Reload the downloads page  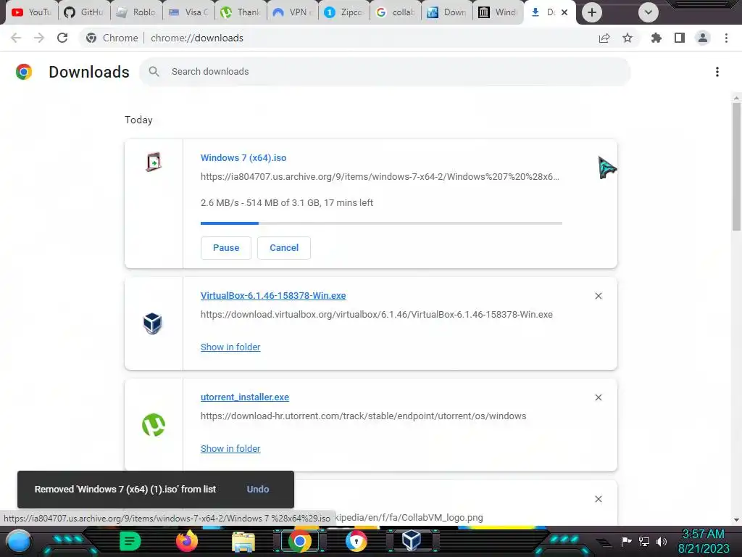(x=62, y=38)
